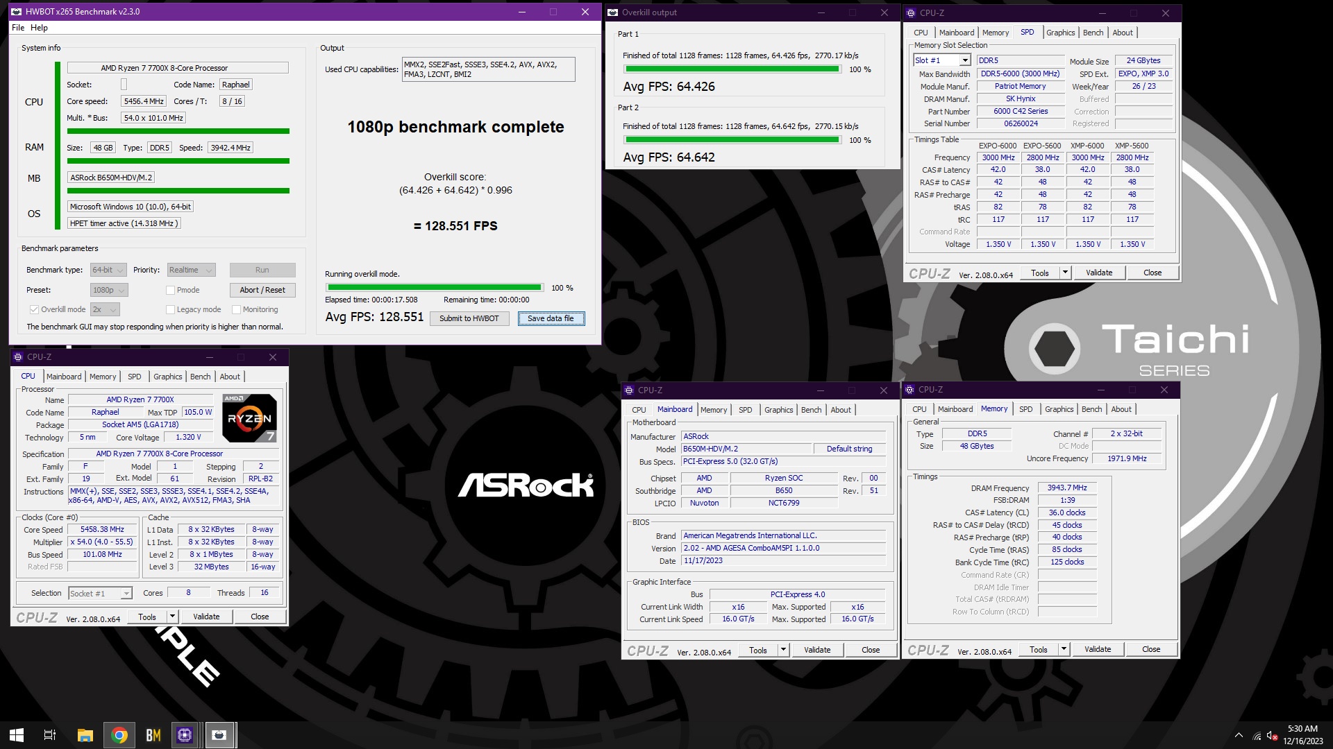The width and height of the screenshot is (1333, 749).
Task: Select Graphics tab in CPU window
Action: (168, 377)
